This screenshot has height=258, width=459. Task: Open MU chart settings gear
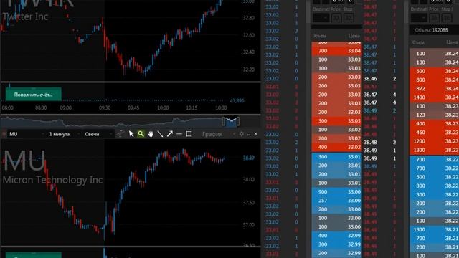click(x=241, y=134)
